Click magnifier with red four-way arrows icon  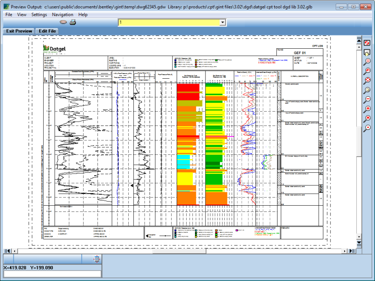tap(367, 80)
